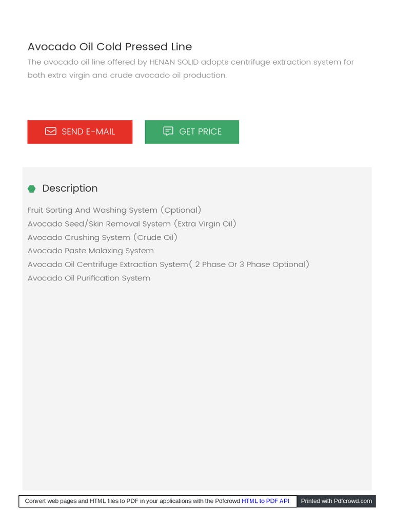Screen dimensions: 394x526
Task: Click the Avocado Seed/Skin Removal System line
Action: pos(132,223)
